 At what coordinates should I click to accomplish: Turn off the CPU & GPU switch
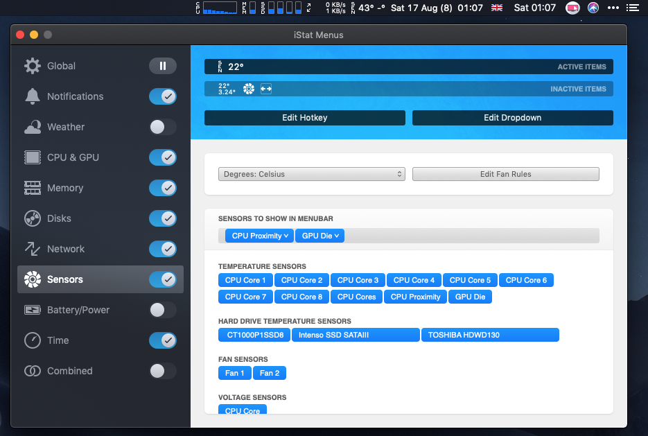[x=163, y=157]
